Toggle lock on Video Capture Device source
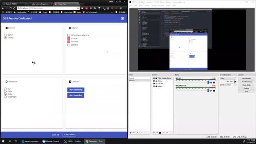 coord(156,78)
